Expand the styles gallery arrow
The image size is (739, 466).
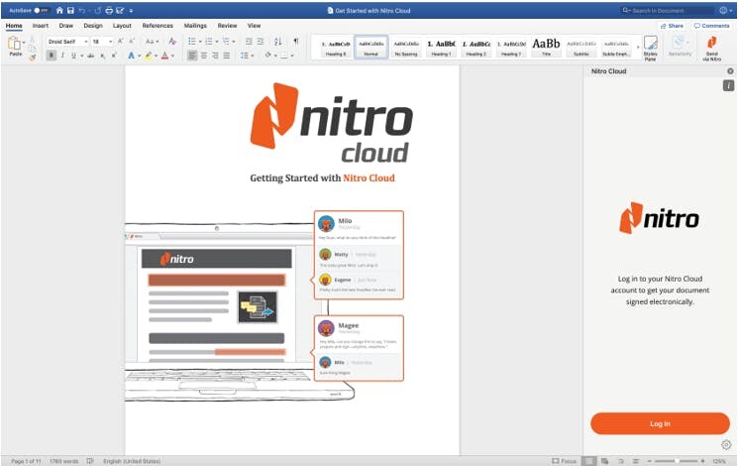coord(638,47)
